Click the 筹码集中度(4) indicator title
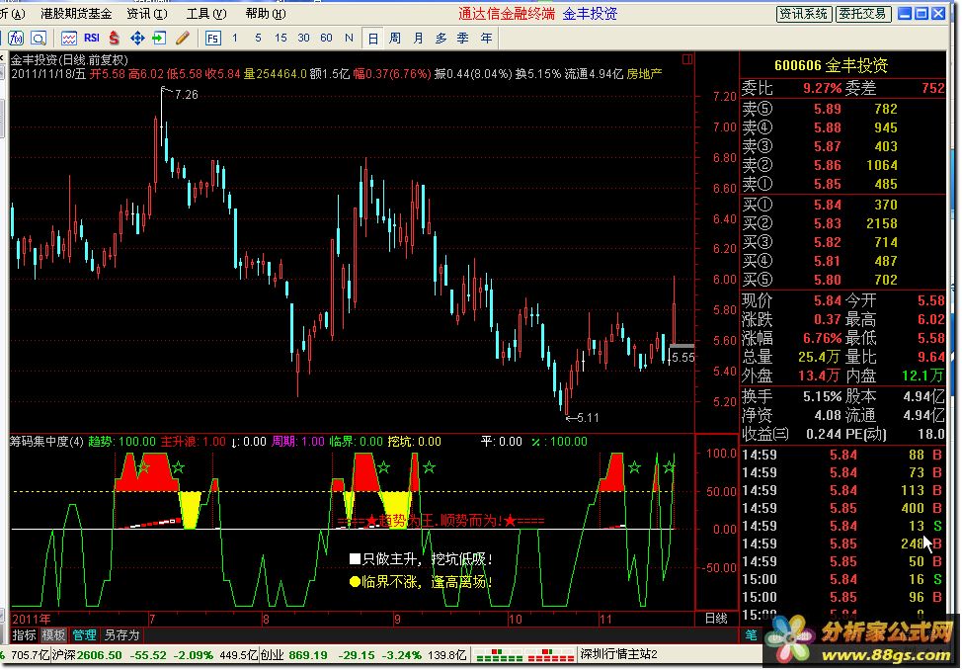Viewport: 962px width, 670px height. tap(46, 442)
